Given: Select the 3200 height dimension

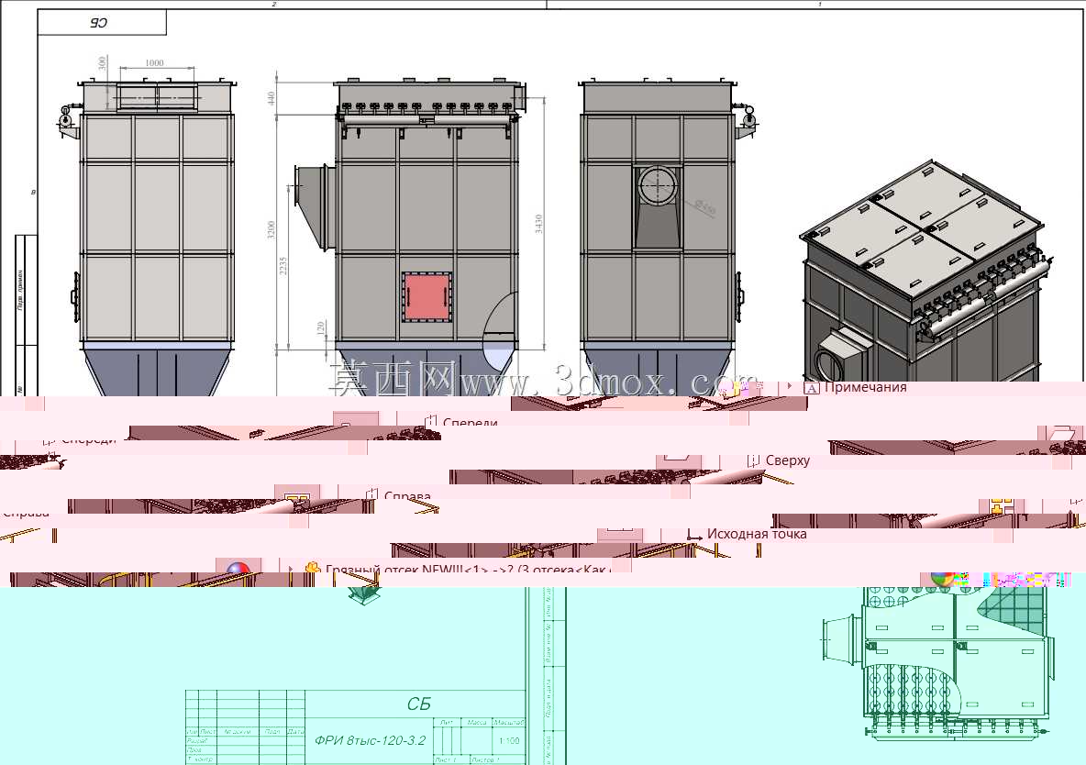Looking at the screenshot, I should point(271,229).
